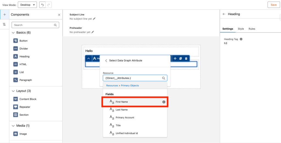Click the Heading Tag info icon
Viewport: 281px width, 143px height.
coord(241,39)
